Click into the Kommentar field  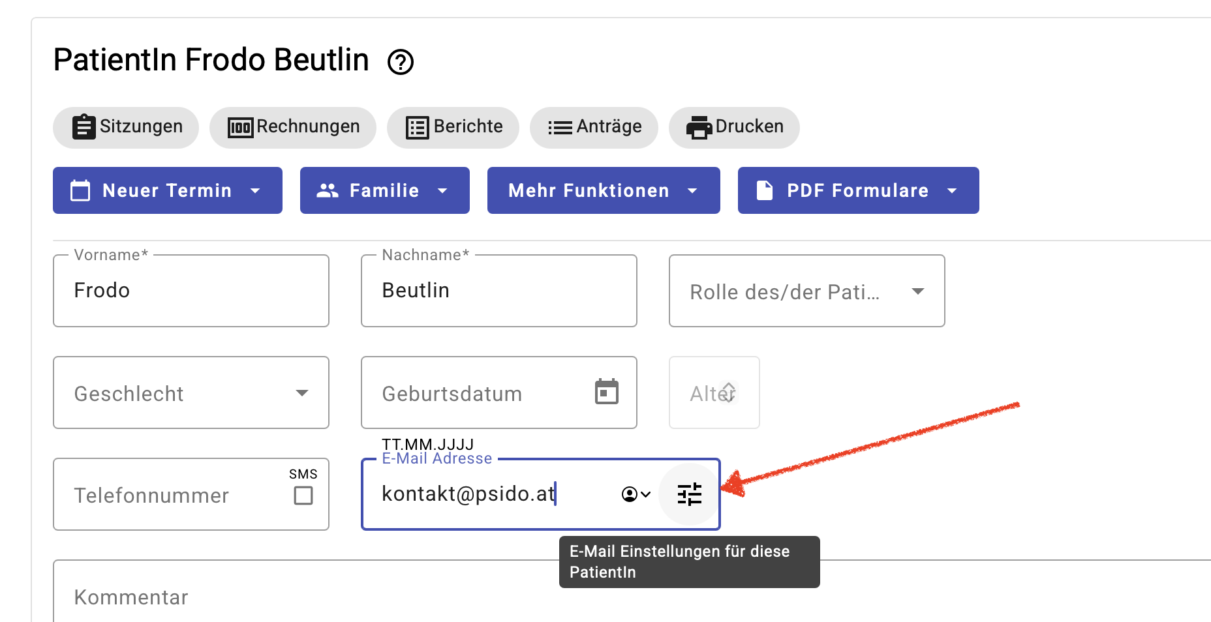(261, 595)
